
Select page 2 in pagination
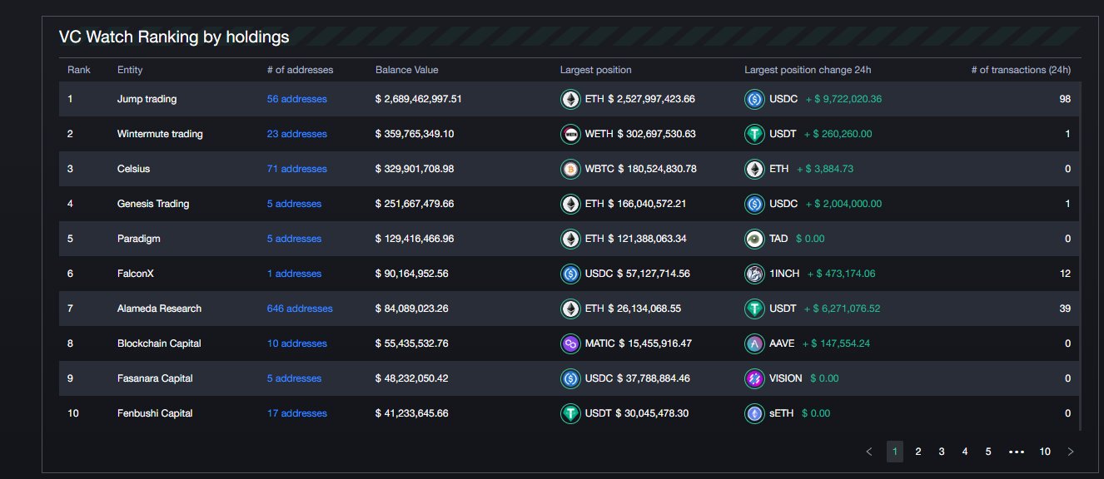(918, 452)
